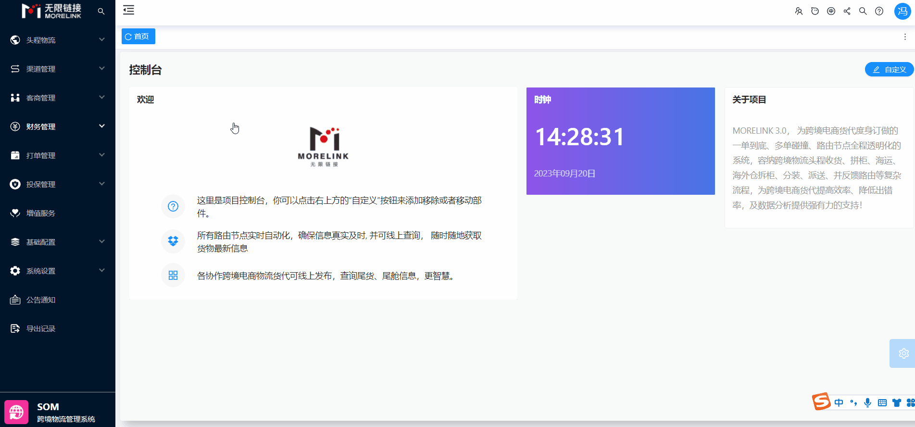Viewport: 915px width, 427px height.
Task: Click the MORELINK logo image in welcome card
Action: (323, 147)
